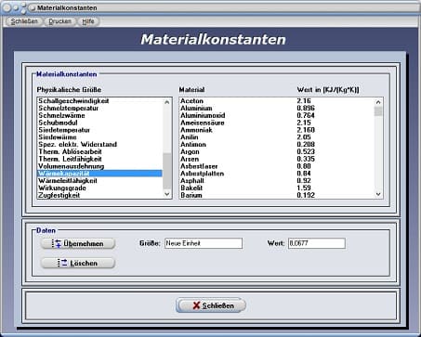The height and width of the screenshot is (337, 421).
Task: Select the highlighted Wärmekapazität entry
Action: coord(99,174)
